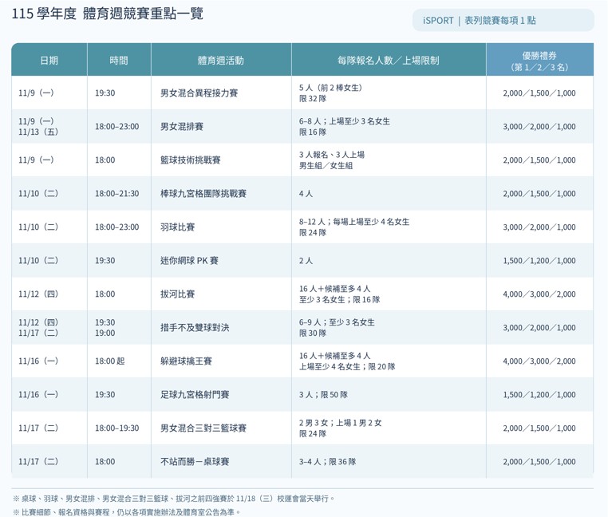Click the 4,000／3,000／2,000 prize for 躲避球擒王賽
608x517 pixels.
(539, 361)
